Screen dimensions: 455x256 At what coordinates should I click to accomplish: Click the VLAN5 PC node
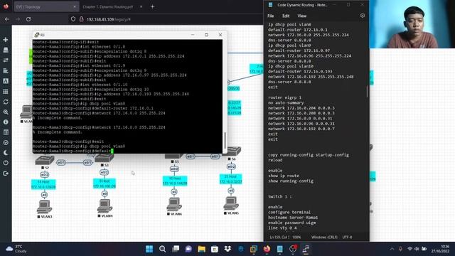(231, 203)
